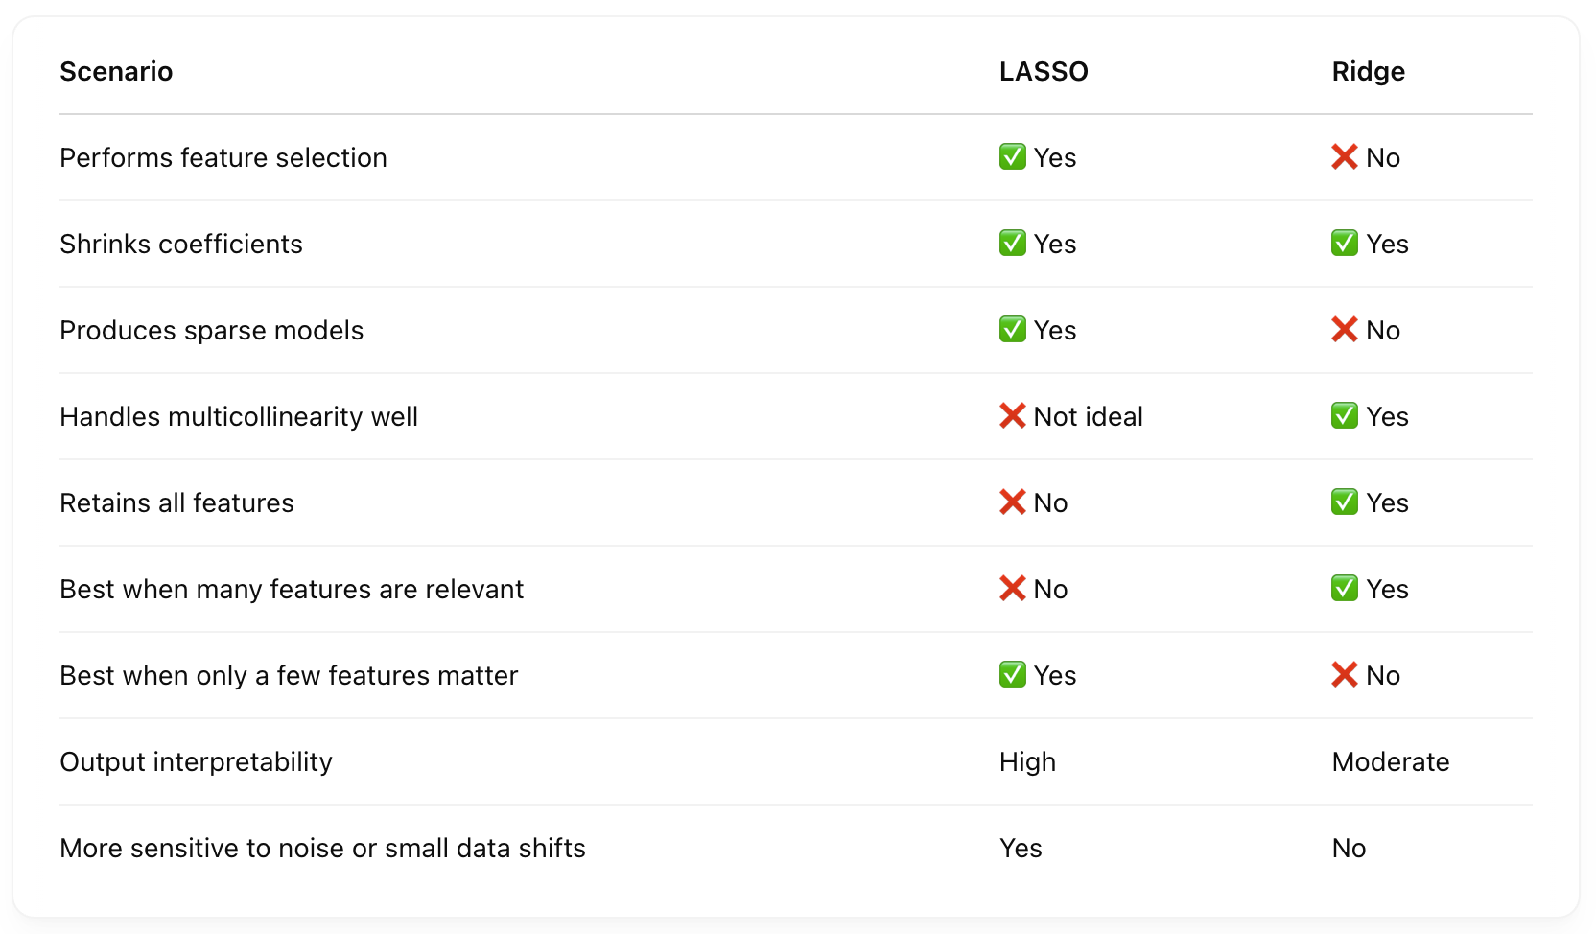Select the LASSO column header
Viewport: 1596px width, 934px height.
click(1044, 72)
